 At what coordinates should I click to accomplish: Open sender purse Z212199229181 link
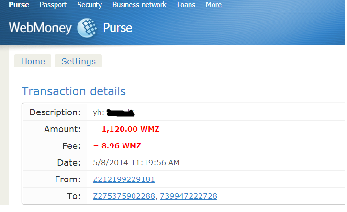(124, 179)
